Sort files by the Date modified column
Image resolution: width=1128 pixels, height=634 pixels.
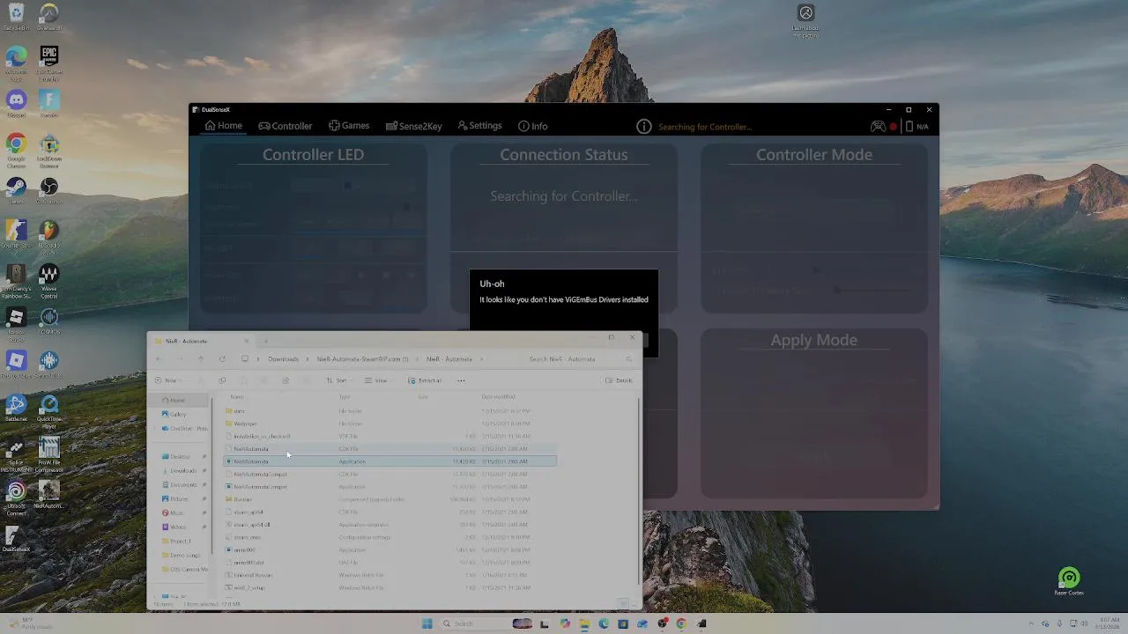click(499, 397)
